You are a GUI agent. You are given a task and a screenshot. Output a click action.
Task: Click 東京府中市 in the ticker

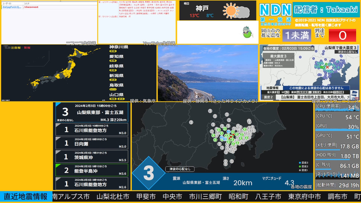pos(305,197)
